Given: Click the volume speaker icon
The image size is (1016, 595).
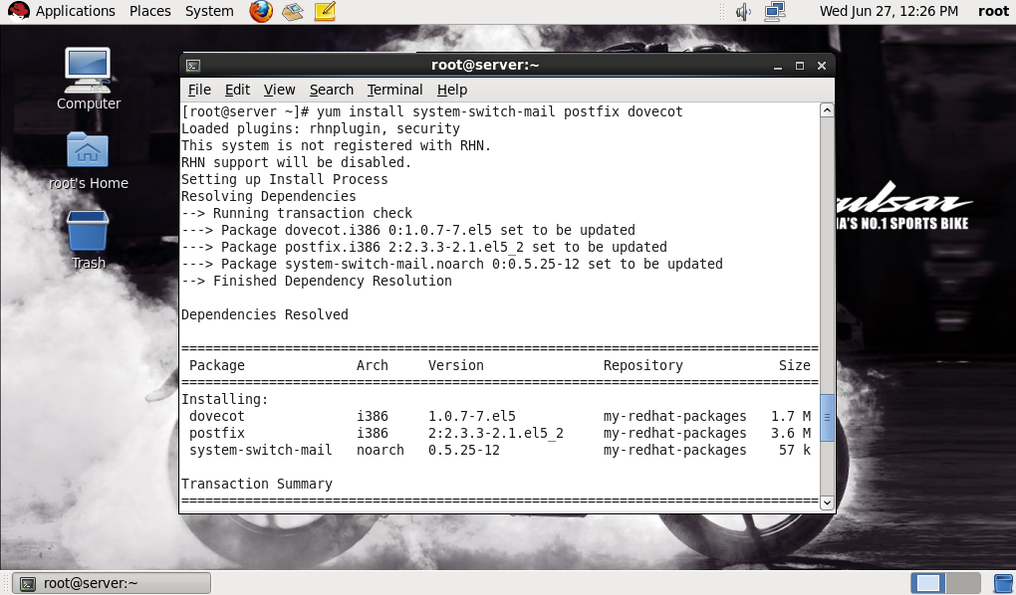Looking at the screenshot, I should click(743, 11).
